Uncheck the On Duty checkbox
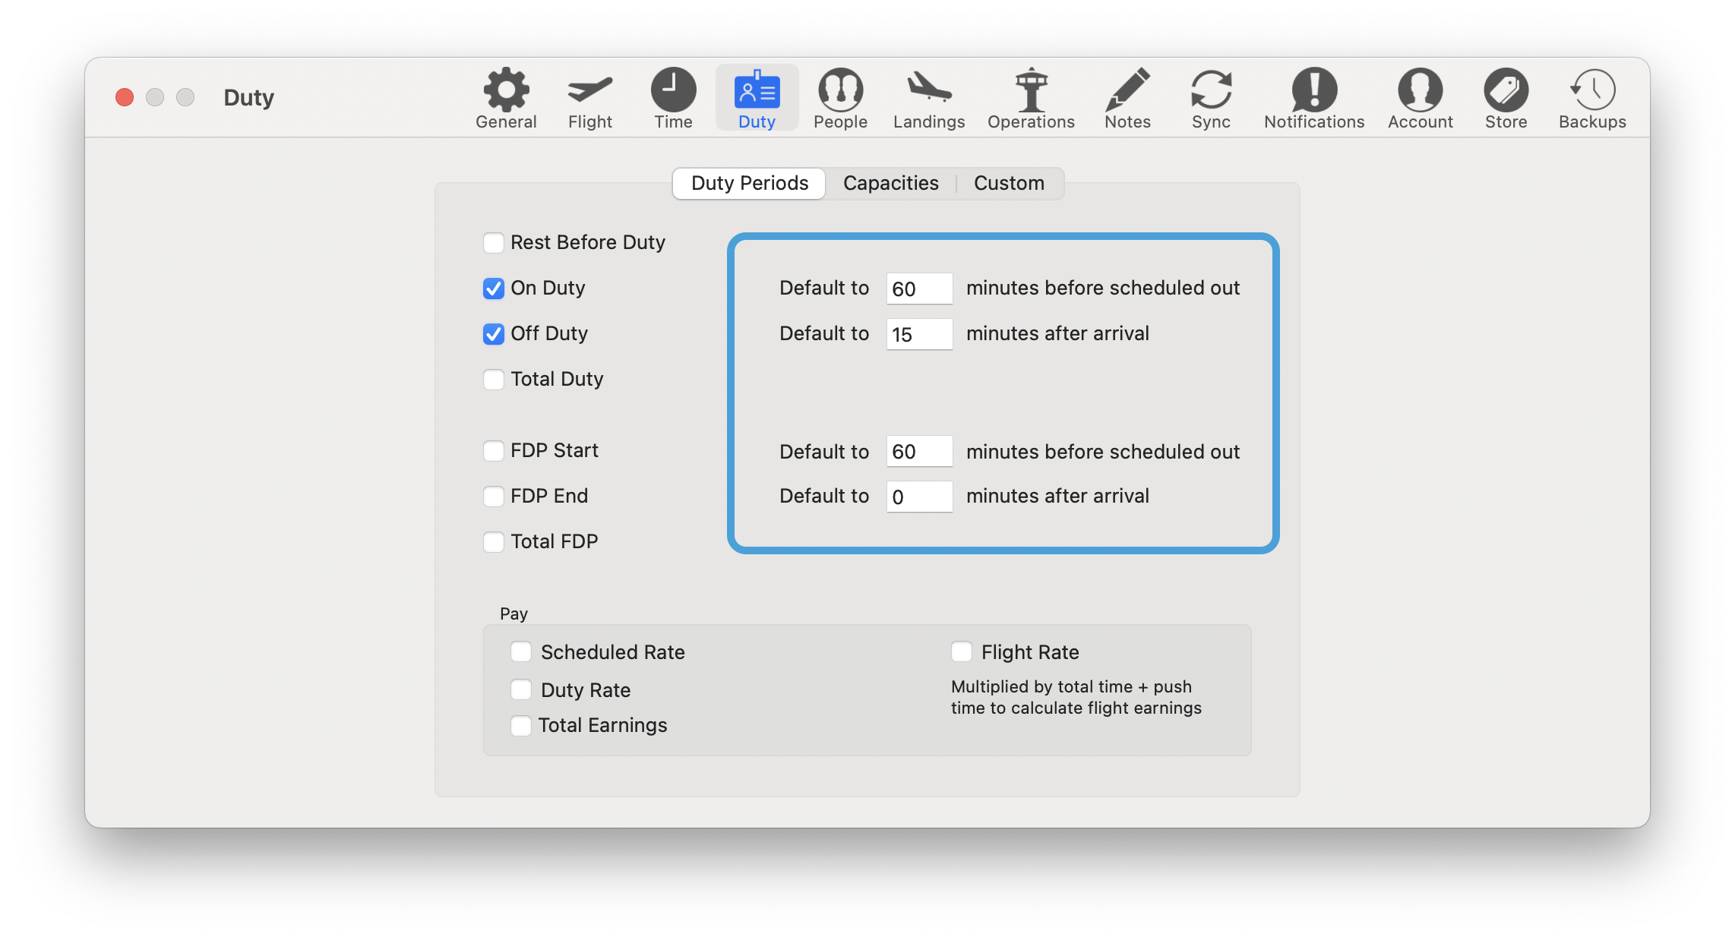This screenshot has height=940, width=1735. [494, 289]
